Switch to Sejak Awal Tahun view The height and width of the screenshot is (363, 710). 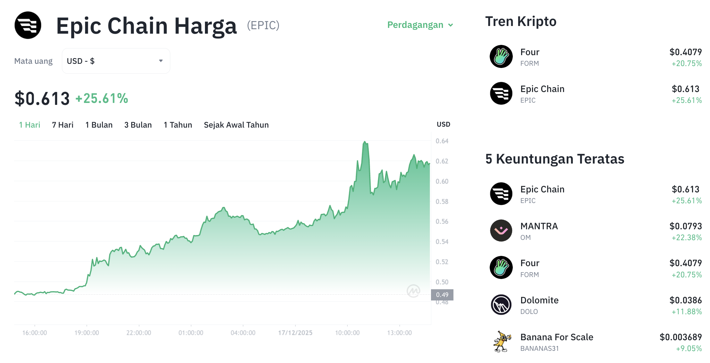tap(236, 125)
